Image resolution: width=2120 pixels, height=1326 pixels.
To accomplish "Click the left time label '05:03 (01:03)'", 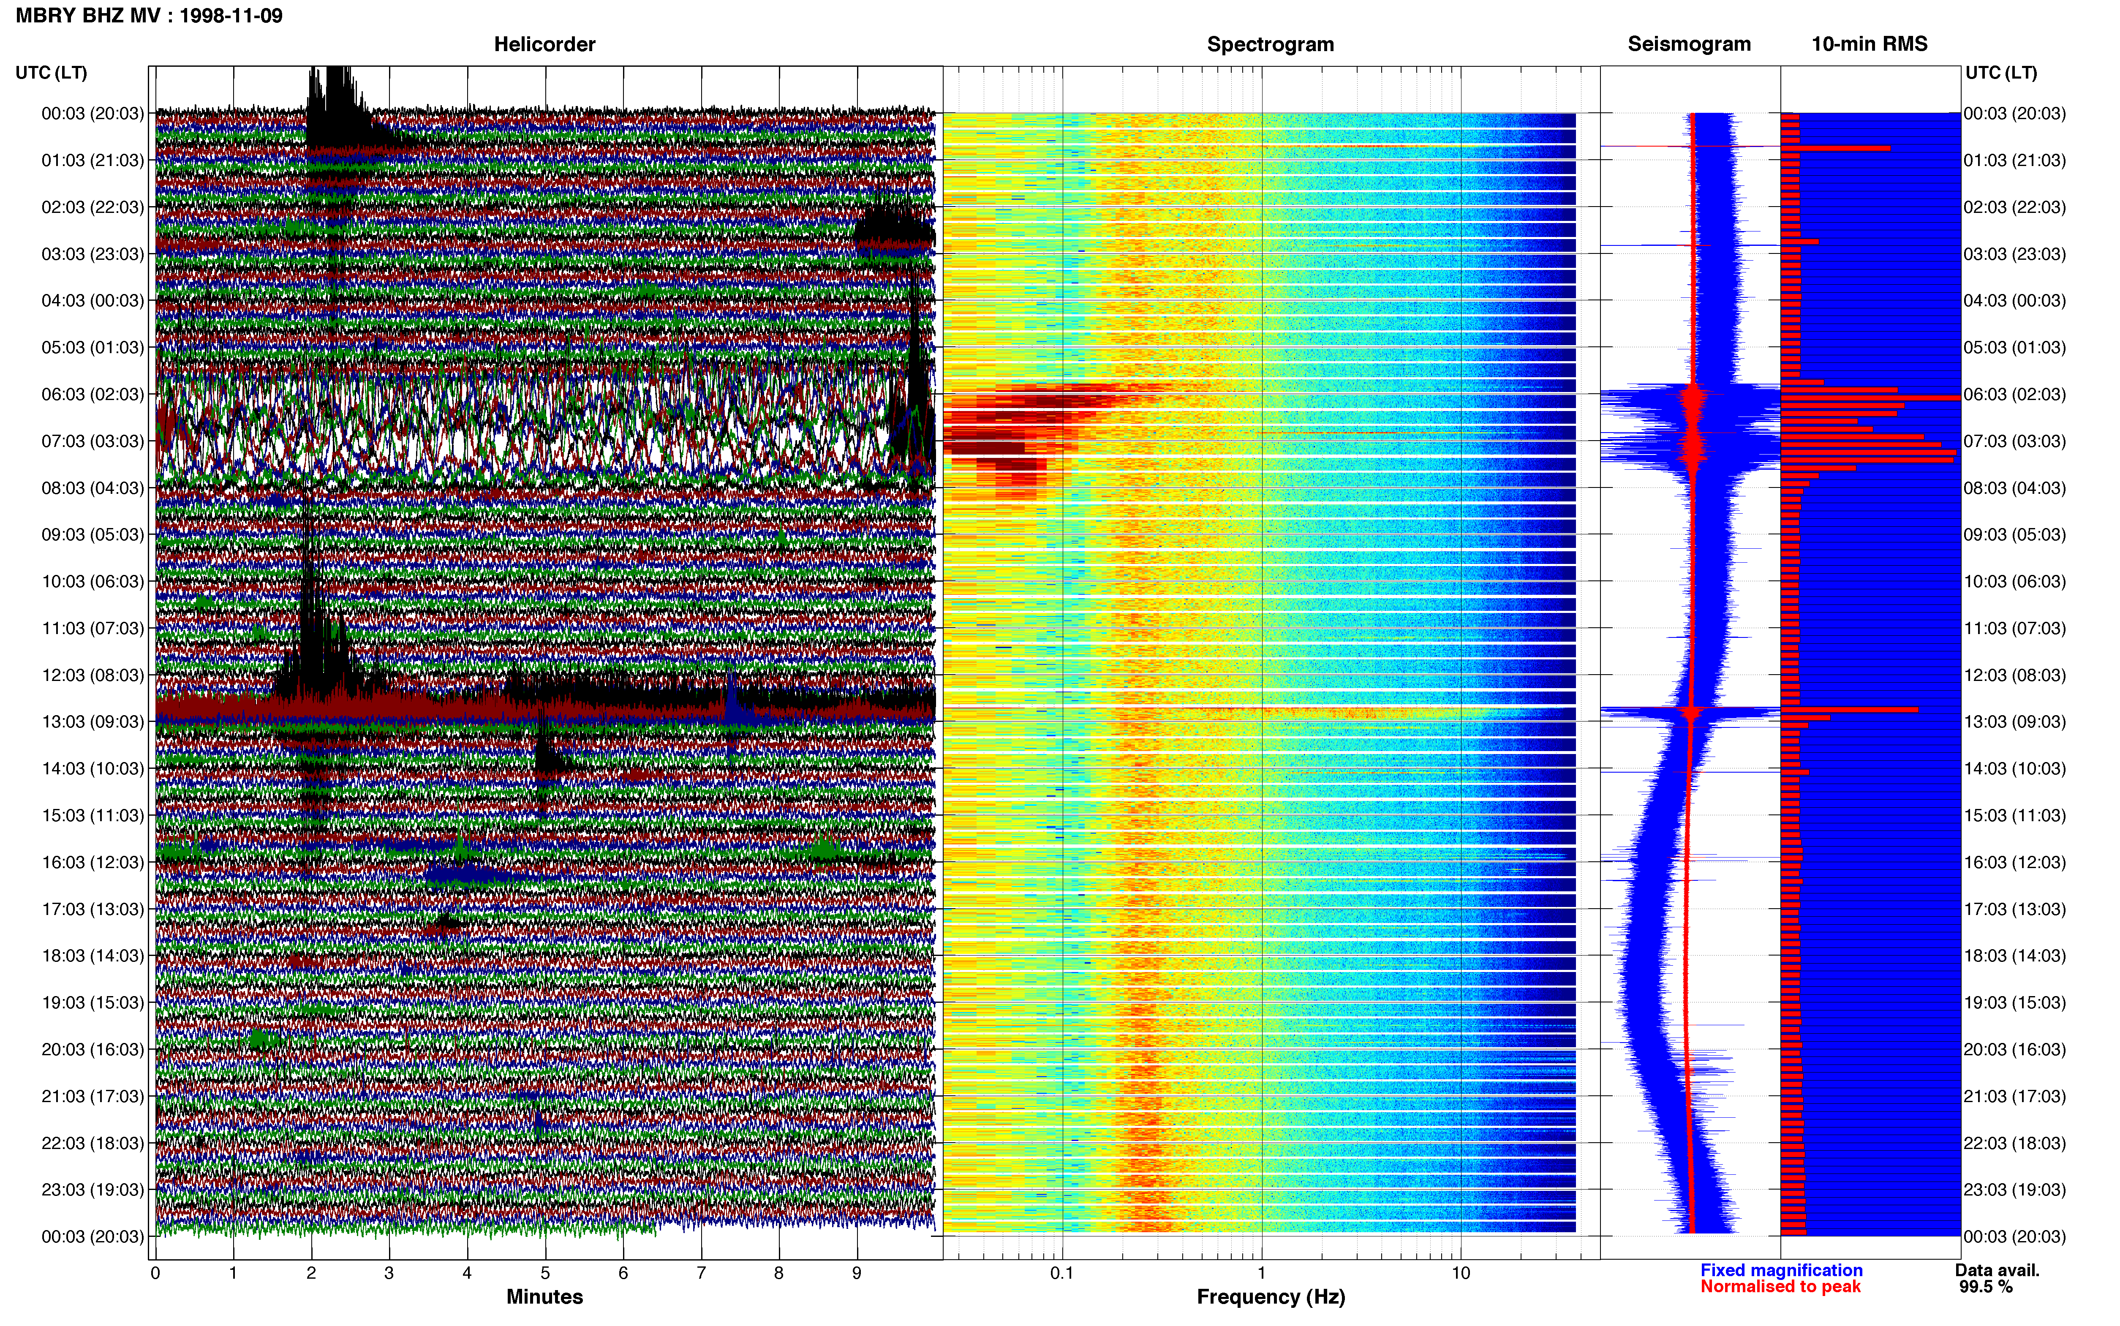I will (93, 347).
